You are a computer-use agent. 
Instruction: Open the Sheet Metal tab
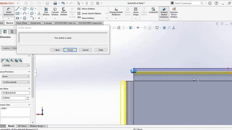coord(22,23)
